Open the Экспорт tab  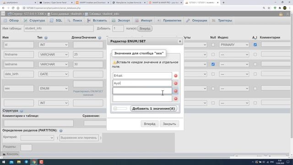click(x=121, y=21)
